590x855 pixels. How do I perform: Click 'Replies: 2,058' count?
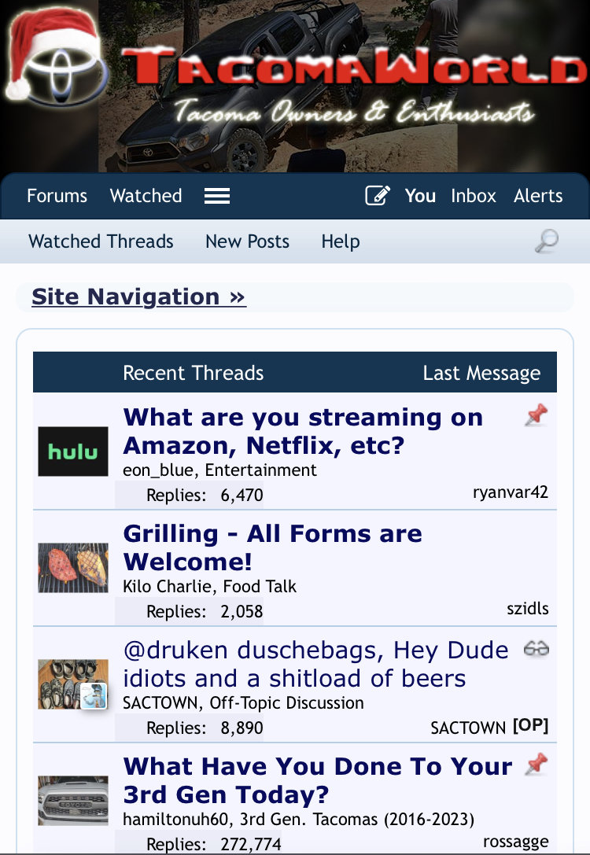click(x=205, y=611)
